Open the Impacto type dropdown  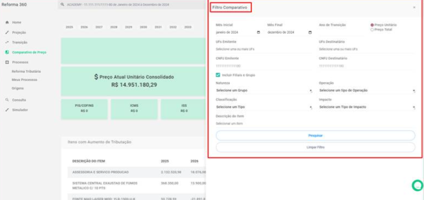(x=367, y=107)
